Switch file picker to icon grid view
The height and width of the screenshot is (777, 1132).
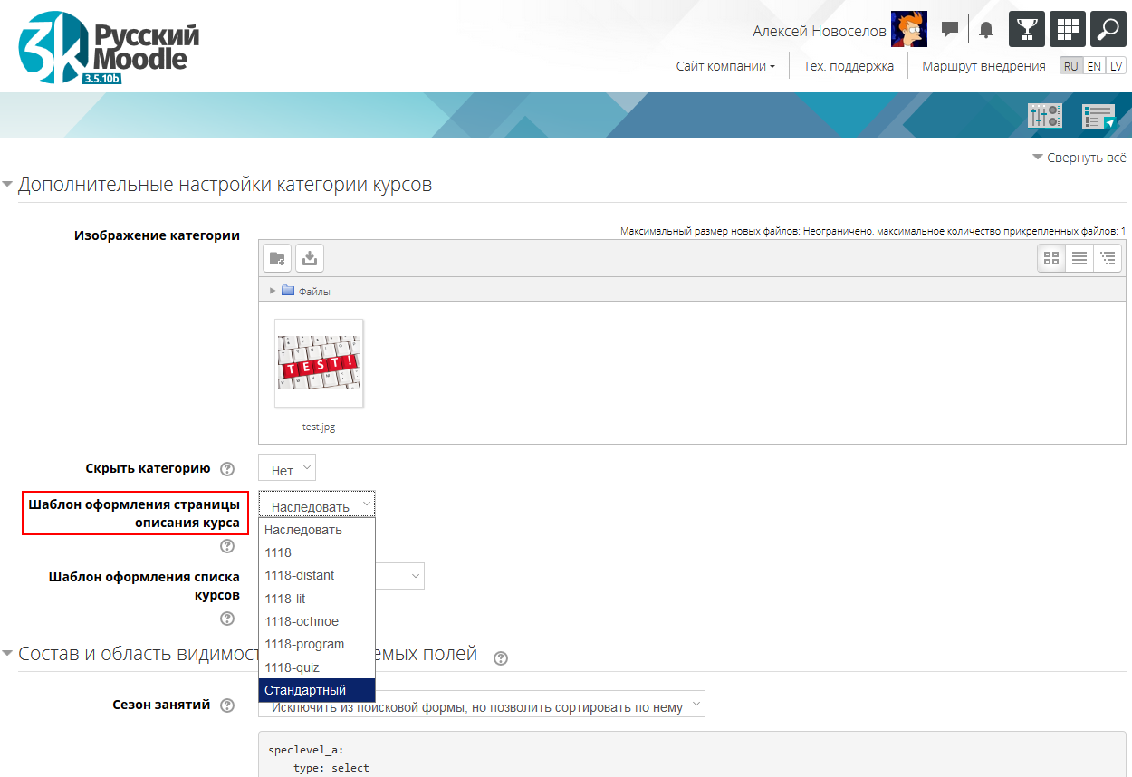[x=1051, y=258]
